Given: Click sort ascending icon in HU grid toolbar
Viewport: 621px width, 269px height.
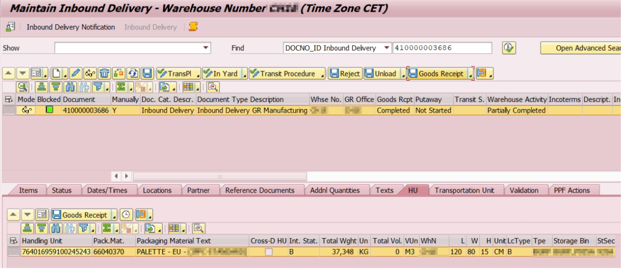Looking at the screenshot, I should click(27, 228).
